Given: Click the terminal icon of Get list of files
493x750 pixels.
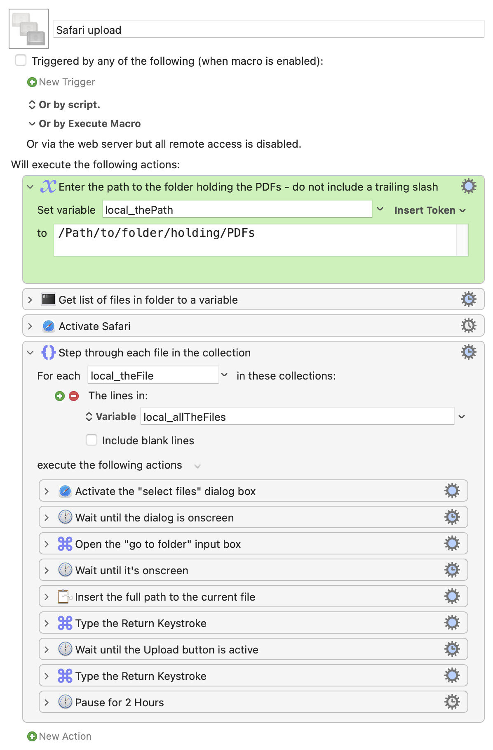Looking at the screenshot, I should tap(48, 300).
